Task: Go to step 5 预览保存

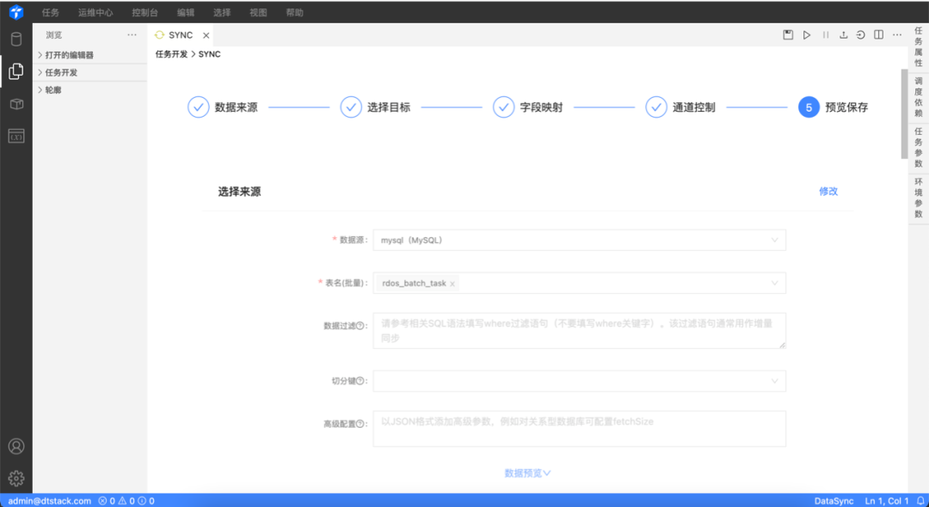Action: click(833, 107)
